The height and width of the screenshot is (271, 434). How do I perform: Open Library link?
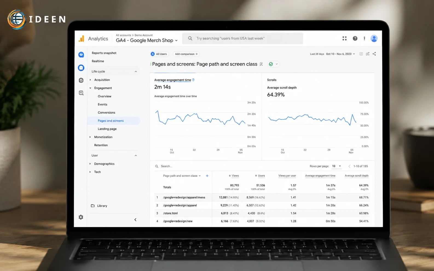[102, 206]
